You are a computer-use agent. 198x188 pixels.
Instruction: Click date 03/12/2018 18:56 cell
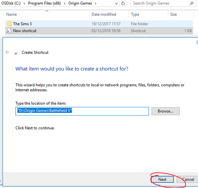(106, 31)
